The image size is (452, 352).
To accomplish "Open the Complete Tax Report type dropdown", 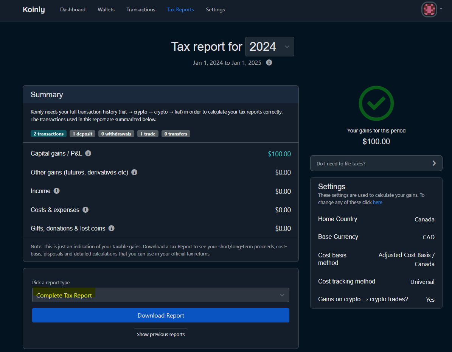I will click(x=160, y=295).
